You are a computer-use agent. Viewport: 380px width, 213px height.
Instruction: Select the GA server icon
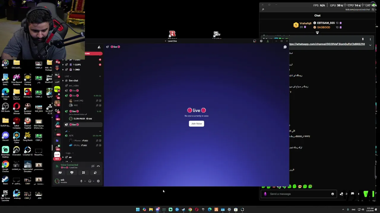pyautogui.click(x=57, y=110)
